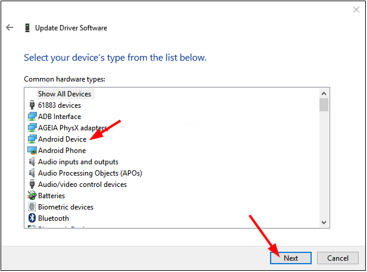The width and height of the screenshot is (367, 272).
Task: Click the list scrollbar up arrow
Action: pos(324,93)
